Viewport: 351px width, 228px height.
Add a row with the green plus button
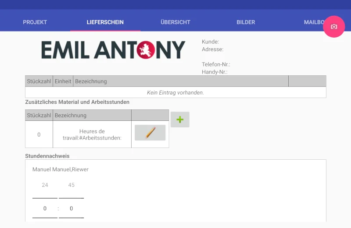click(x=180, y=119)
